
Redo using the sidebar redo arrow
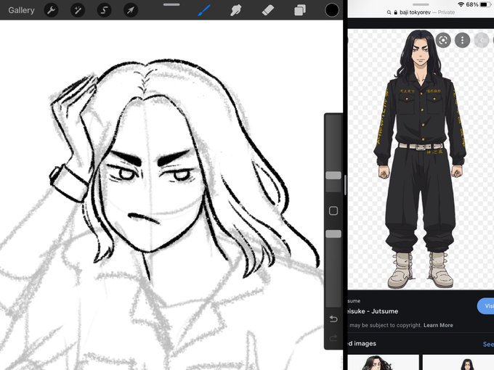click(333, 338)
